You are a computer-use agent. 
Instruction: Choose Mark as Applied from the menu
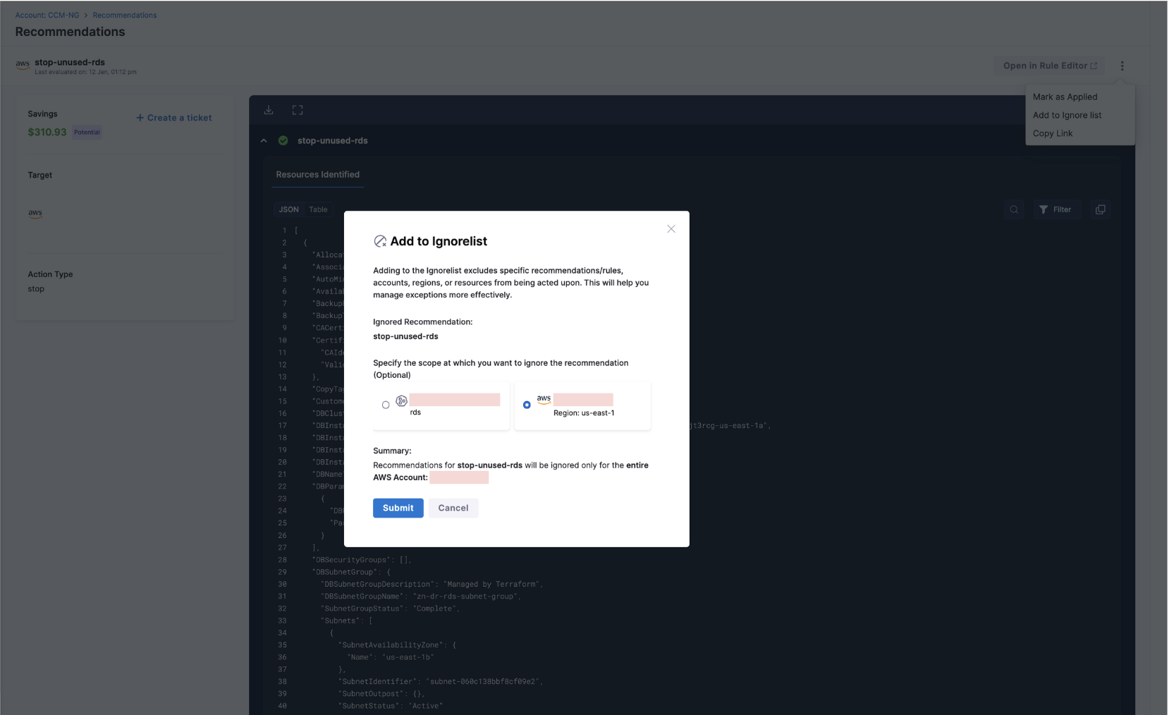pyautogui.click(x=1065, y=97)
